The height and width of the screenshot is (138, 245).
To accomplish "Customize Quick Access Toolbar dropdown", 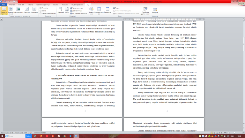I will click(17, 1).
